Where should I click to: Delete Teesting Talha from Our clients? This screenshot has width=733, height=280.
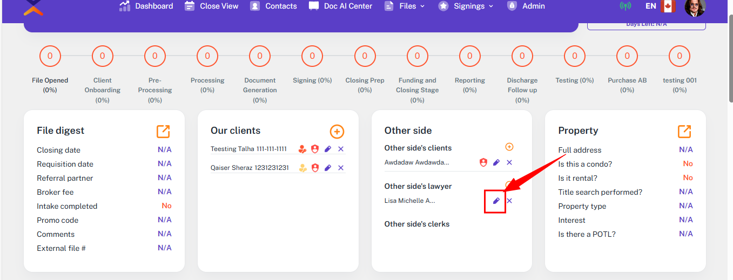(x=341, y=149)
